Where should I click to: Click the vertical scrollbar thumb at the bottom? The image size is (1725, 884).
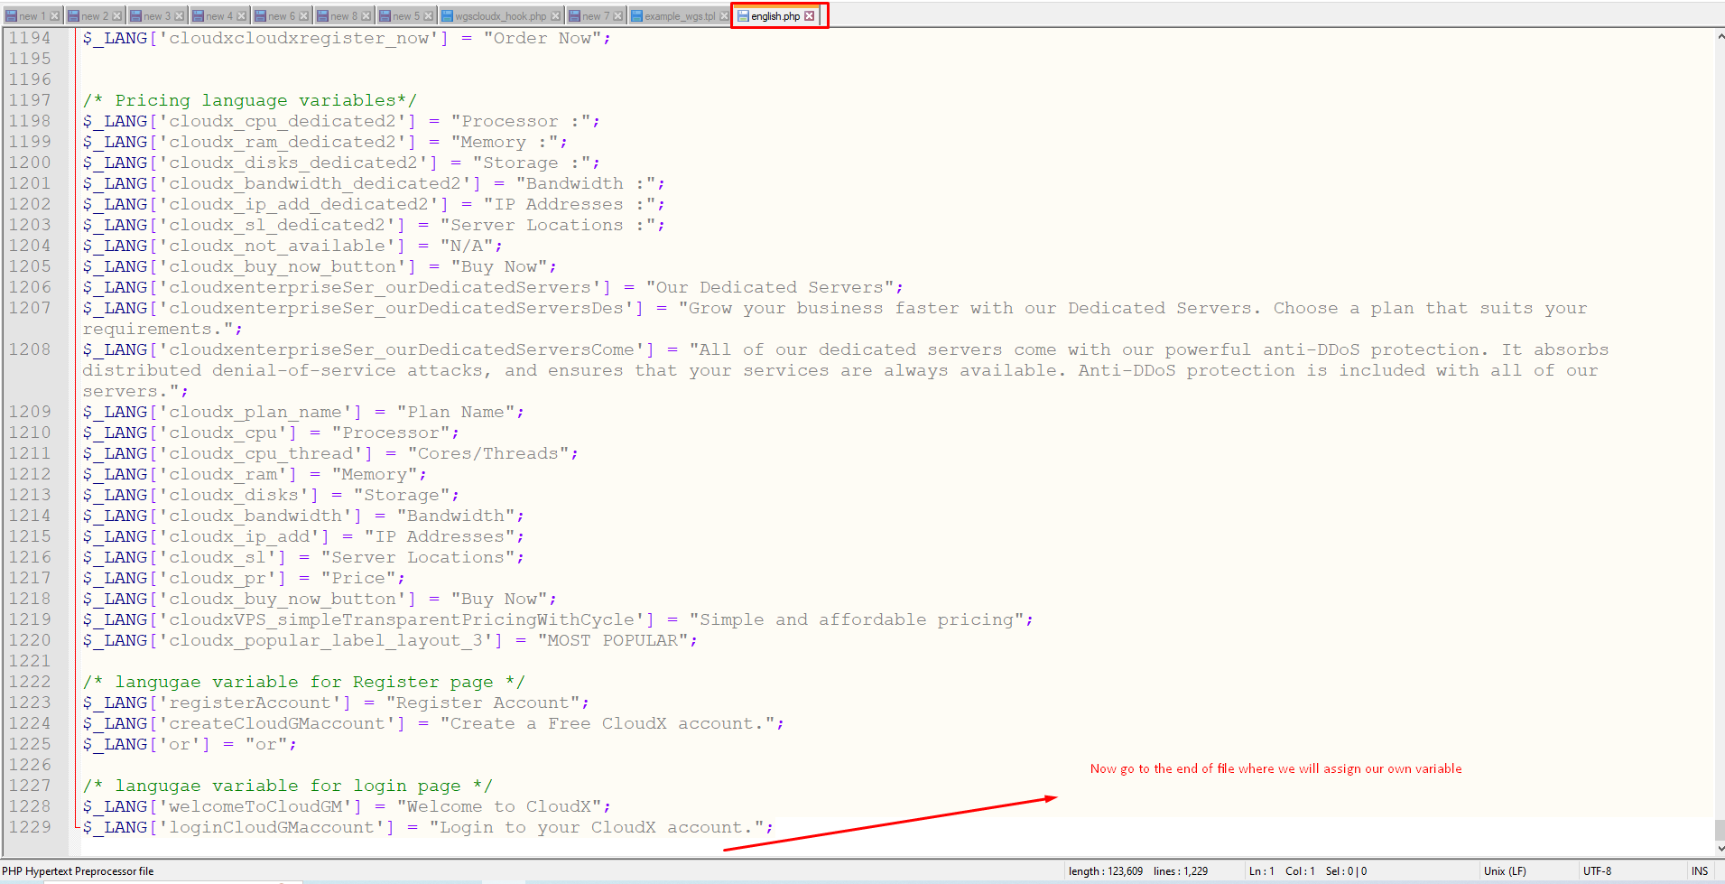(1719, 829)
